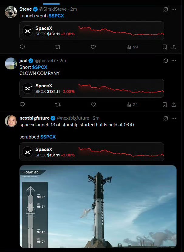Screen dimensions: 184x252
Task: Repost Steve's Launch scrub post
Action: (58, 47)
